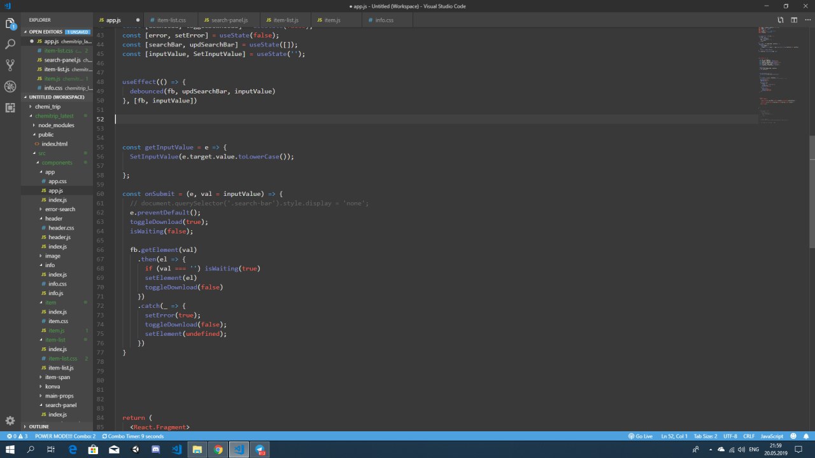Click the Manage gear icon
815x458 pixels.
[10, 420]
